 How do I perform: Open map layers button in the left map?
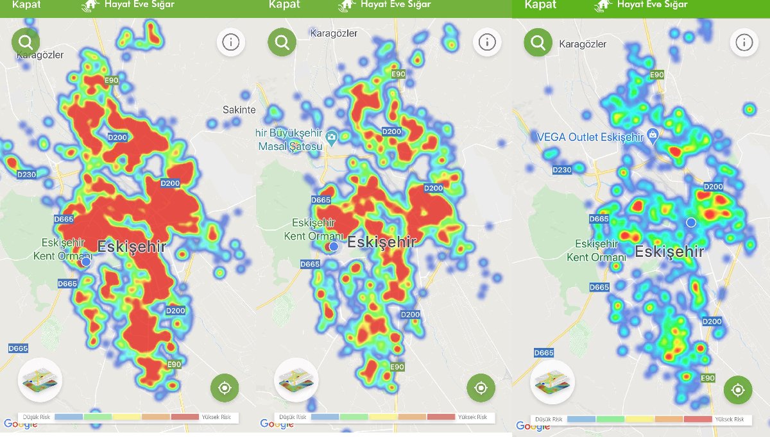click(40, 380)
